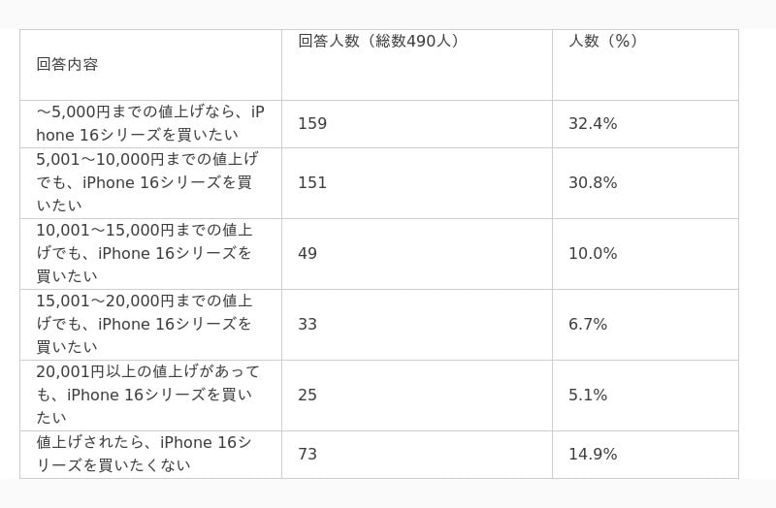Click the 回答内容 header cell
The width and height of the screenshot is (776, 508).
tap(150, 65)
